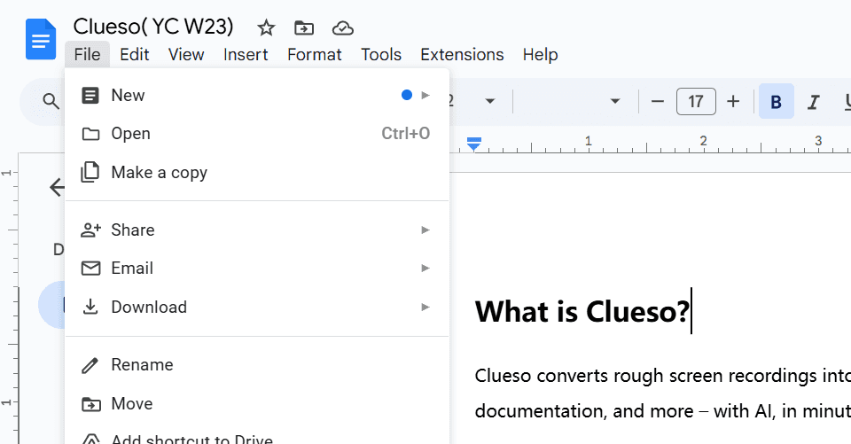Viewport: 851px width, 444px height.
Task: Choose Open in the File menu
Action: (x=257, y=134)
